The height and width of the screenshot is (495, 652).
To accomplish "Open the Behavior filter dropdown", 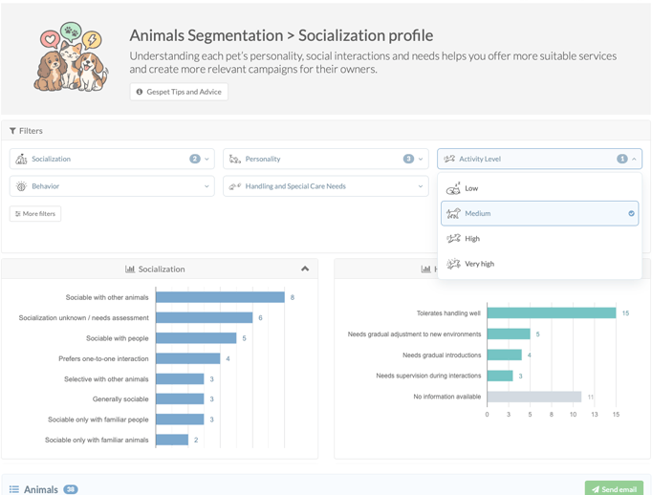I will (112, 186).
